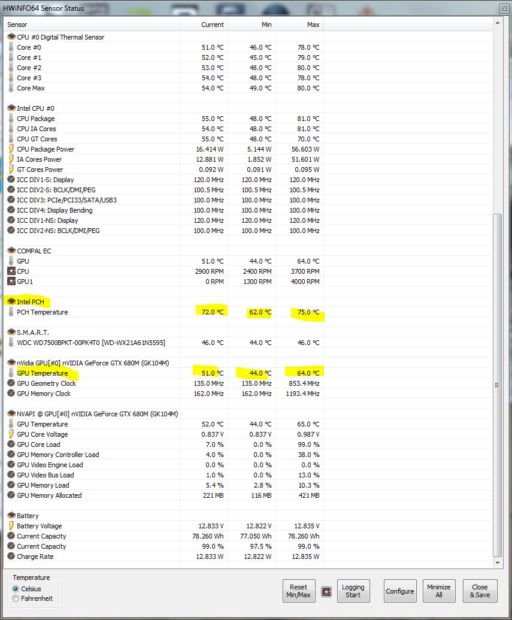Viewport: 512px width, 620px height.
Task: Select ICC DIV2-NS: BCLK/DMI/PEG row
Action: point(163,231)
